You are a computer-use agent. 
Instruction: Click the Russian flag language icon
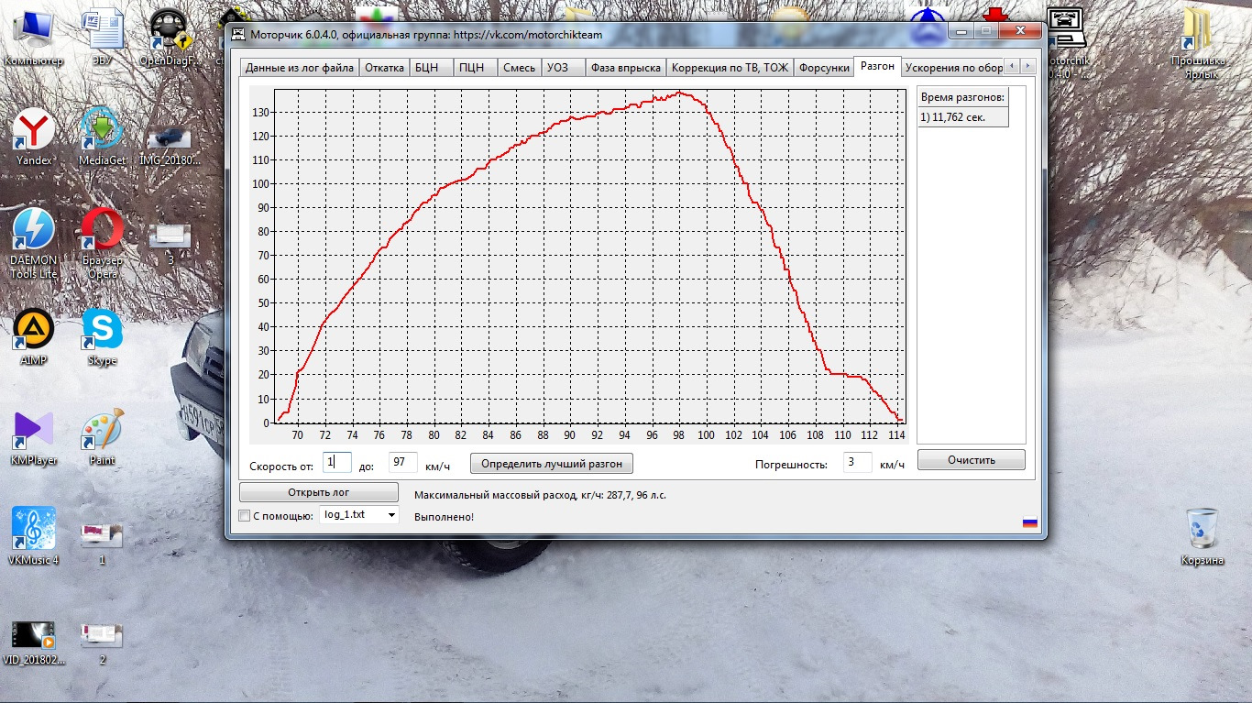1029,522
